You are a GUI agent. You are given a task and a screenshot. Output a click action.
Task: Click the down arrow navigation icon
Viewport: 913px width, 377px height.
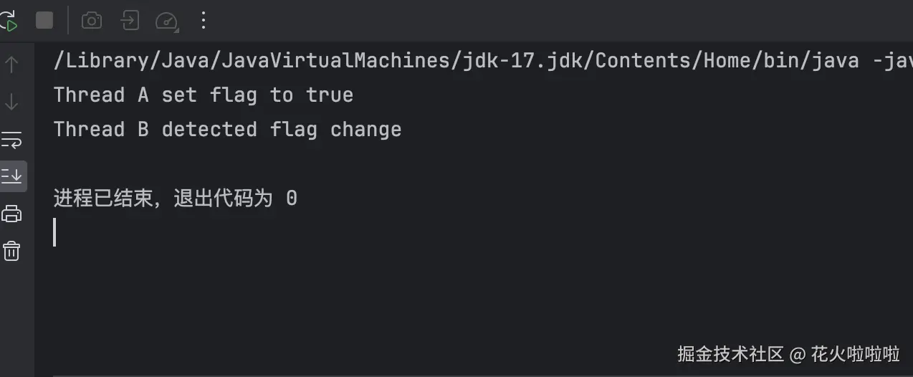(x=11, y=102)
